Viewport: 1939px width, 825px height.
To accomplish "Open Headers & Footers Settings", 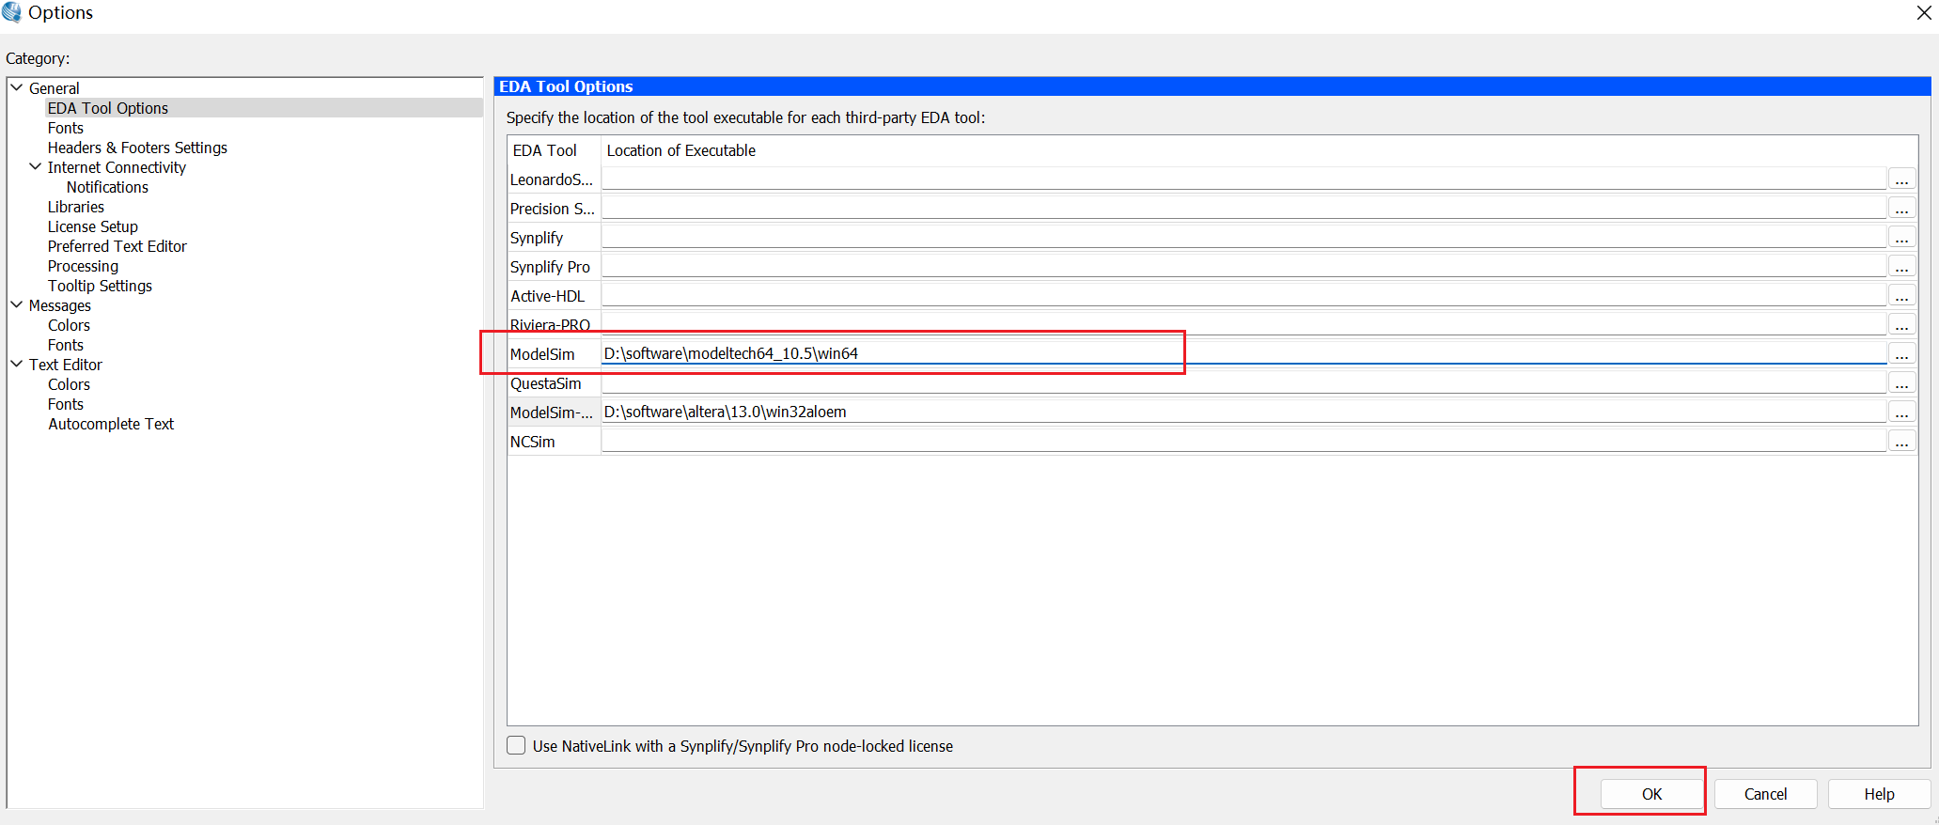I will click(x=137, y=148).
